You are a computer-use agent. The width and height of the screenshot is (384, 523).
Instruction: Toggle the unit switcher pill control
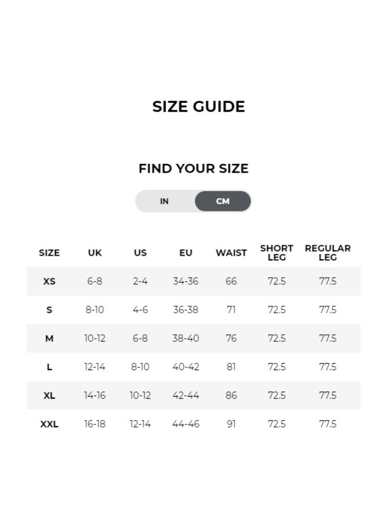(x=193, y=200)
